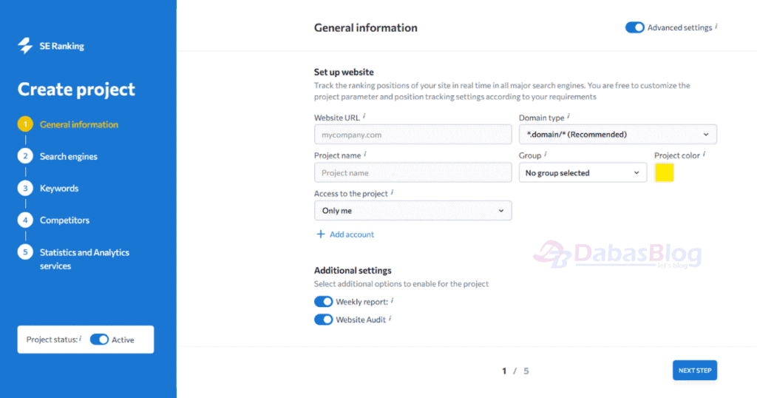This screenshot has height=398, width=757.
Task: Click the Weekly report info icon
Action: [x=392, y=300]
